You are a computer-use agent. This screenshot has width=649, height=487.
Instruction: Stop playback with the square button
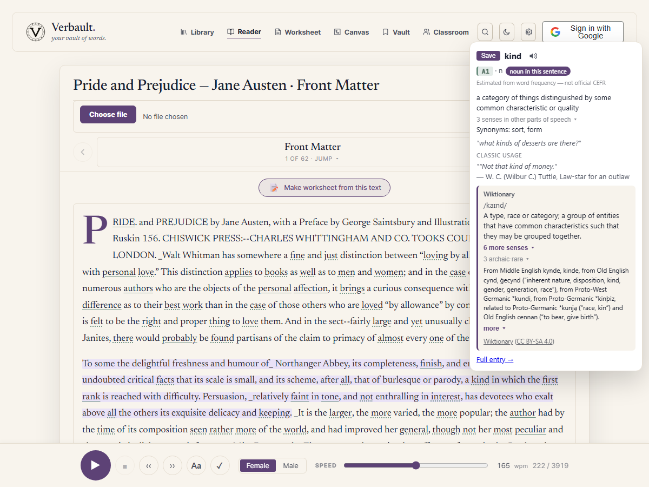pos(125,465)
